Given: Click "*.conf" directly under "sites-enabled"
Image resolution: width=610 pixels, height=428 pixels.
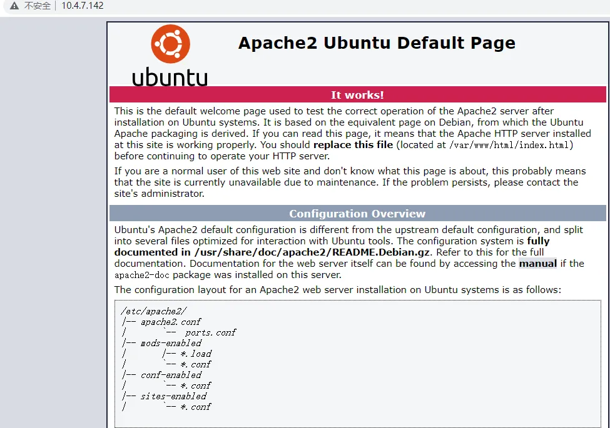Looking at the screenshot, I should 196,407.
